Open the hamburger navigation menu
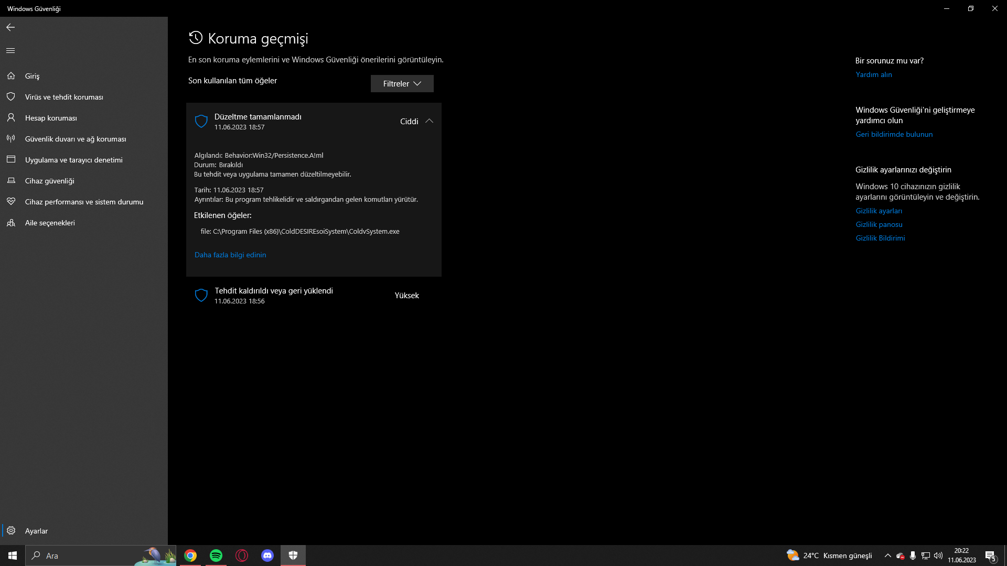This screenshot has width=1007, height=566. pos(10,51)
